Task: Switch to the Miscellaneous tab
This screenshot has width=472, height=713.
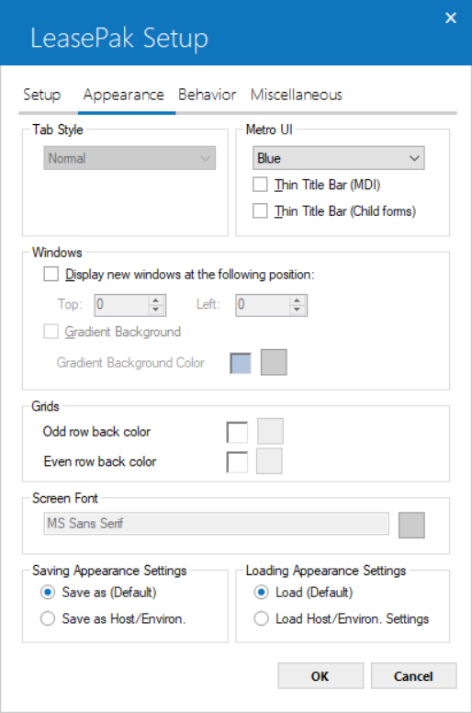Action: (x=297, y=95)
